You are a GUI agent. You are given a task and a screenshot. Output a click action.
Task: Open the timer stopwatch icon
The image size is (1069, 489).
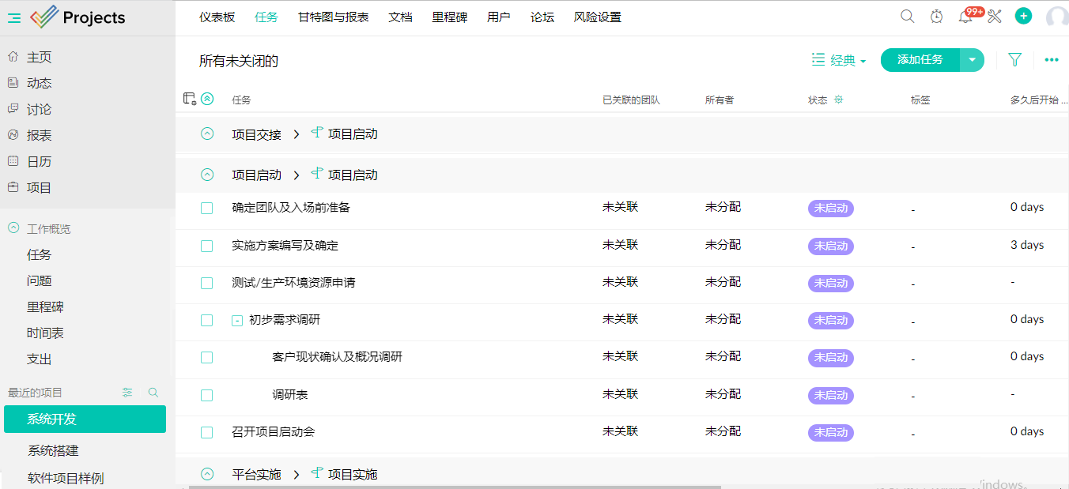(937, 17)
